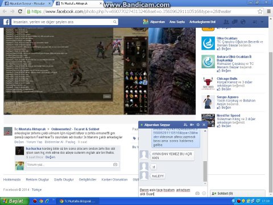Click the Alparslan profile picture in header
Screen dimensions: 273x205
point(146,22)
